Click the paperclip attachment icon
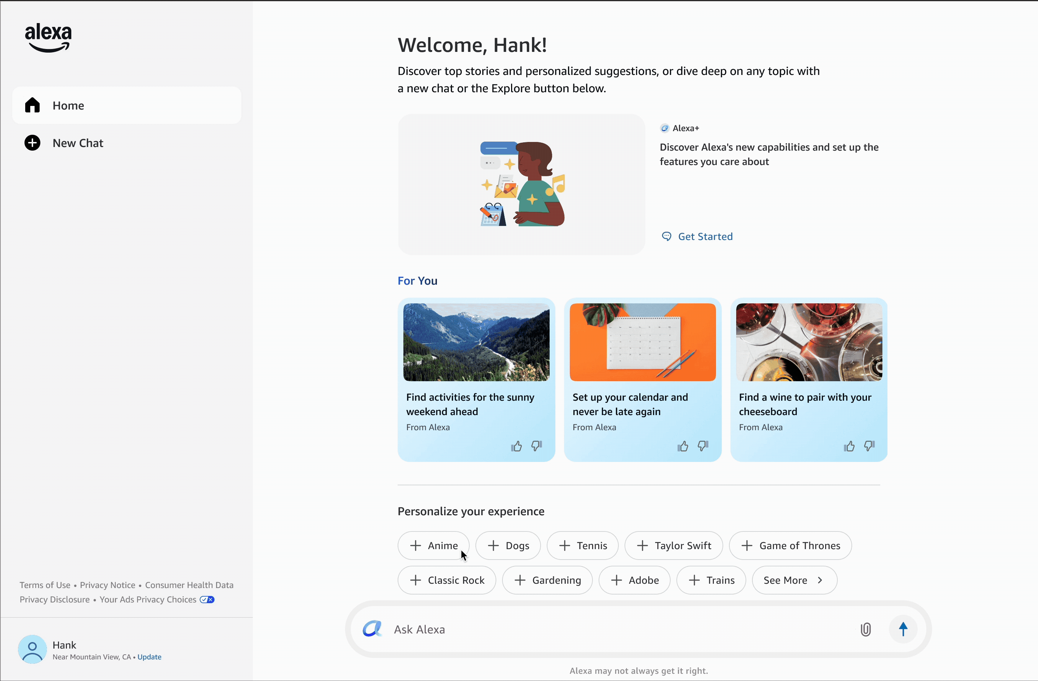Viewport: 1038px width, 681px height. point(866,629)
